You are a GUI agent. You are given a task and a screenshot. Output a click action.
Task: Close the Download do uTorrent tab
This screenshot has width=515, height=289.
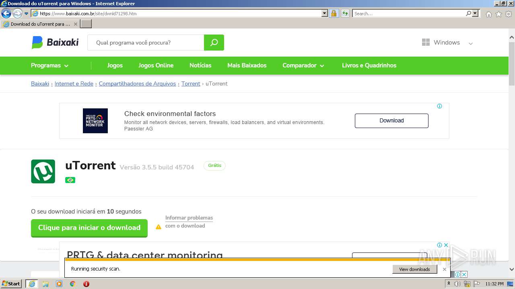click(x=76, y=24)
